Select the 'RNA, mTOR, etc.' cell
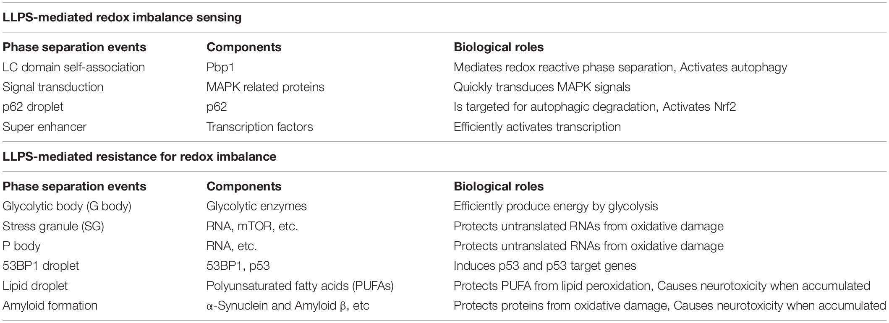The image size is (889, 323). [x=252, y=227]
